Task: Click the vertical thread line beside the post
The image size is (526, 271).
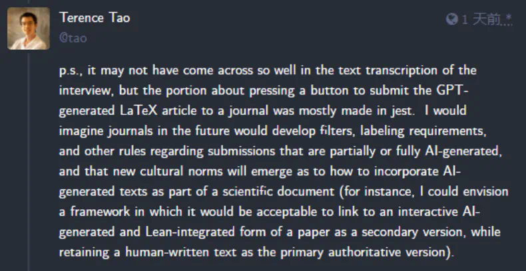Action: tap(29, 166)
